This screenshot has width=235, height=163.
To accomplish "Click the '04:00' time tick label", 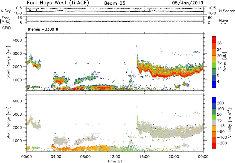I will click(x=56, y=157).
